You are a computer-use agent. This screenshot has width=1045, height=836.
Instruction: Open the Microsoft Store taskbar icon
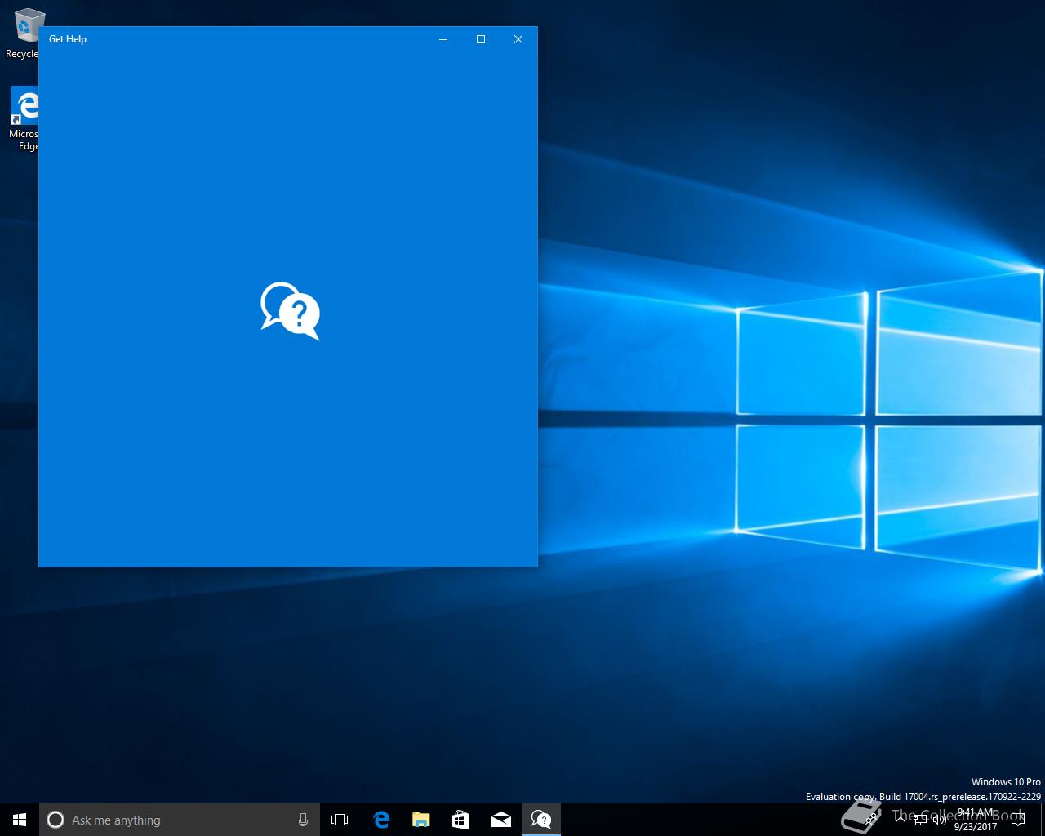click(460, 820)
